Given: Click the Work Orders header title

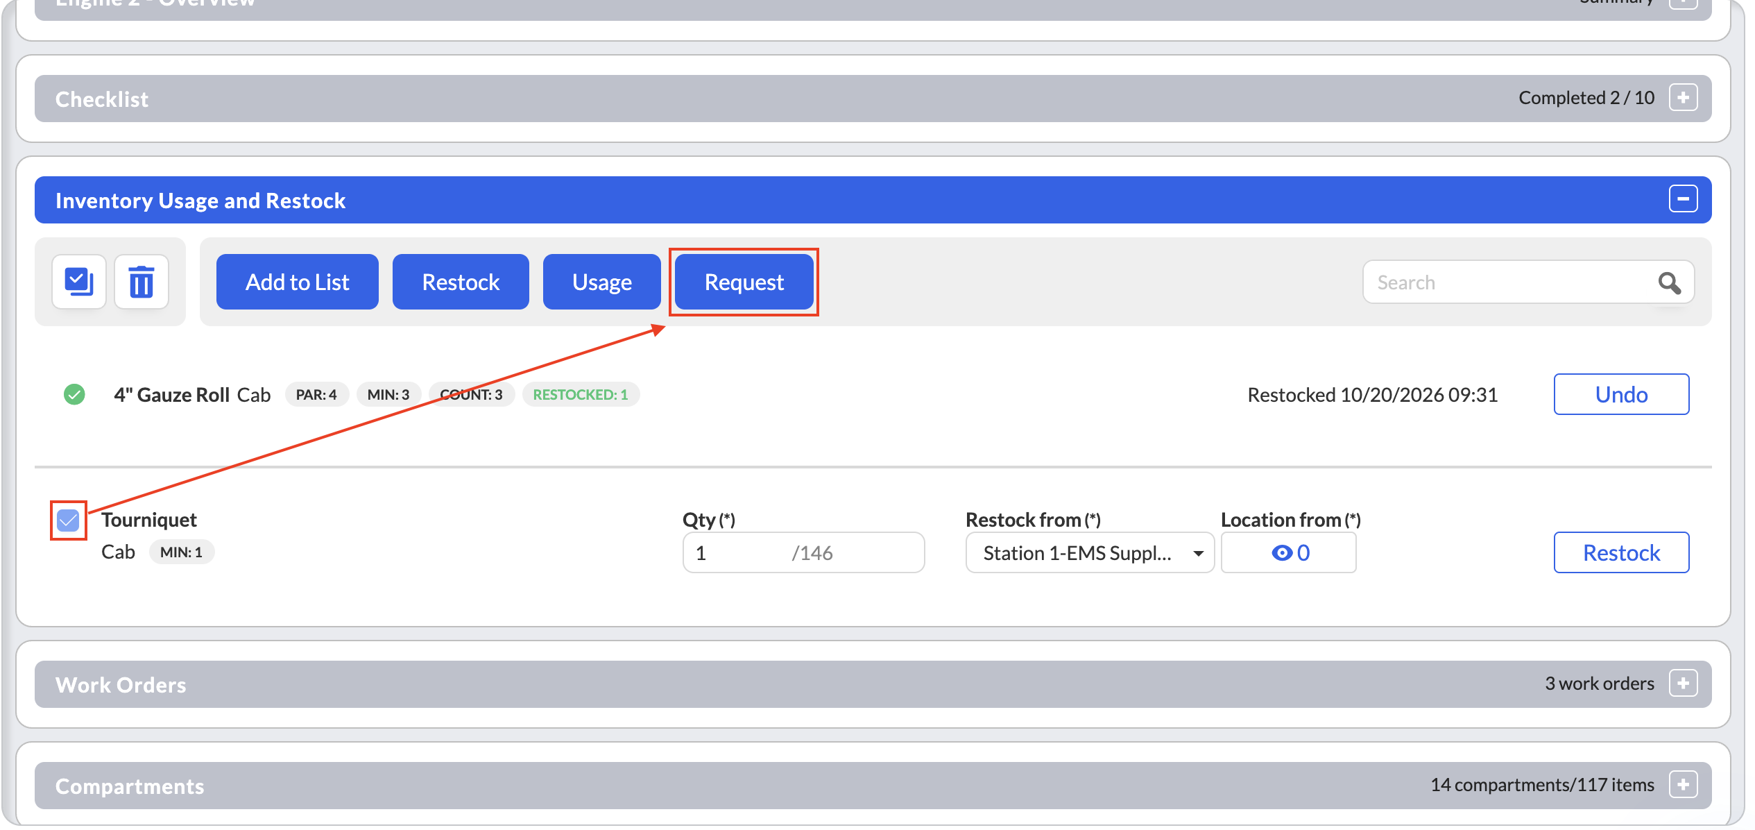Looking at the screenshot, I should pyautogui.click(x=121, y=685).
